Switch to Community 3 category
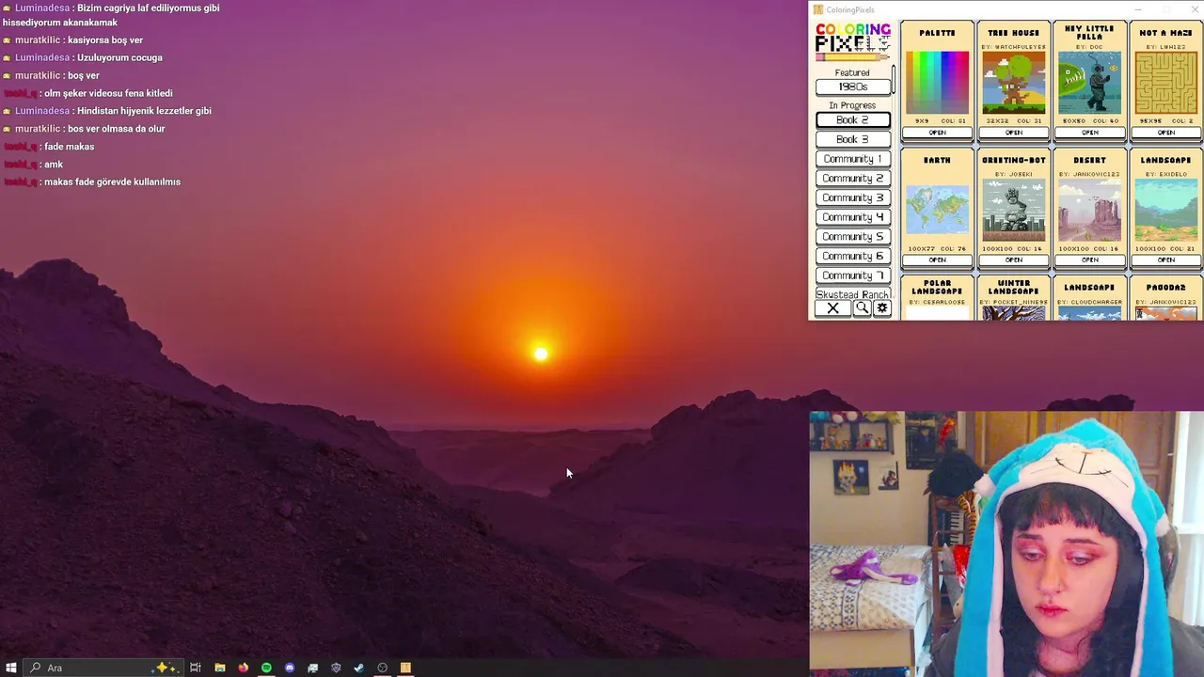Viewport: 1204px width, 677px height. 852,197
